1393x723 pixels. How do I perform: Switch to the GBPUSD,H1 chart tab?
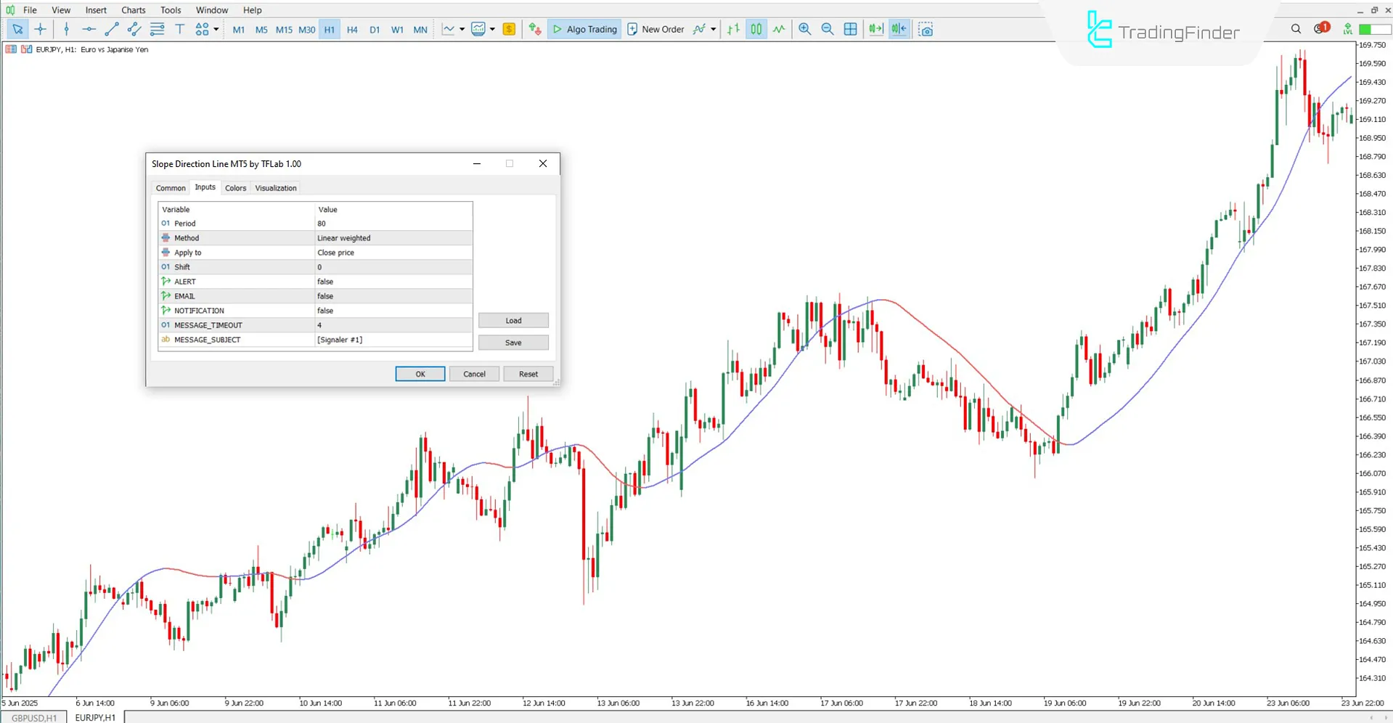pyautogui.click(x=33, y=717)
